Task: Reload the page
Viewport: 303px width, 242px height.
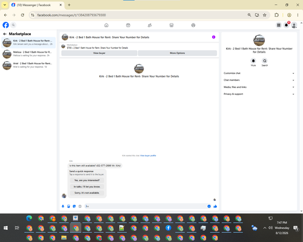Action: [x=22, y=15]
